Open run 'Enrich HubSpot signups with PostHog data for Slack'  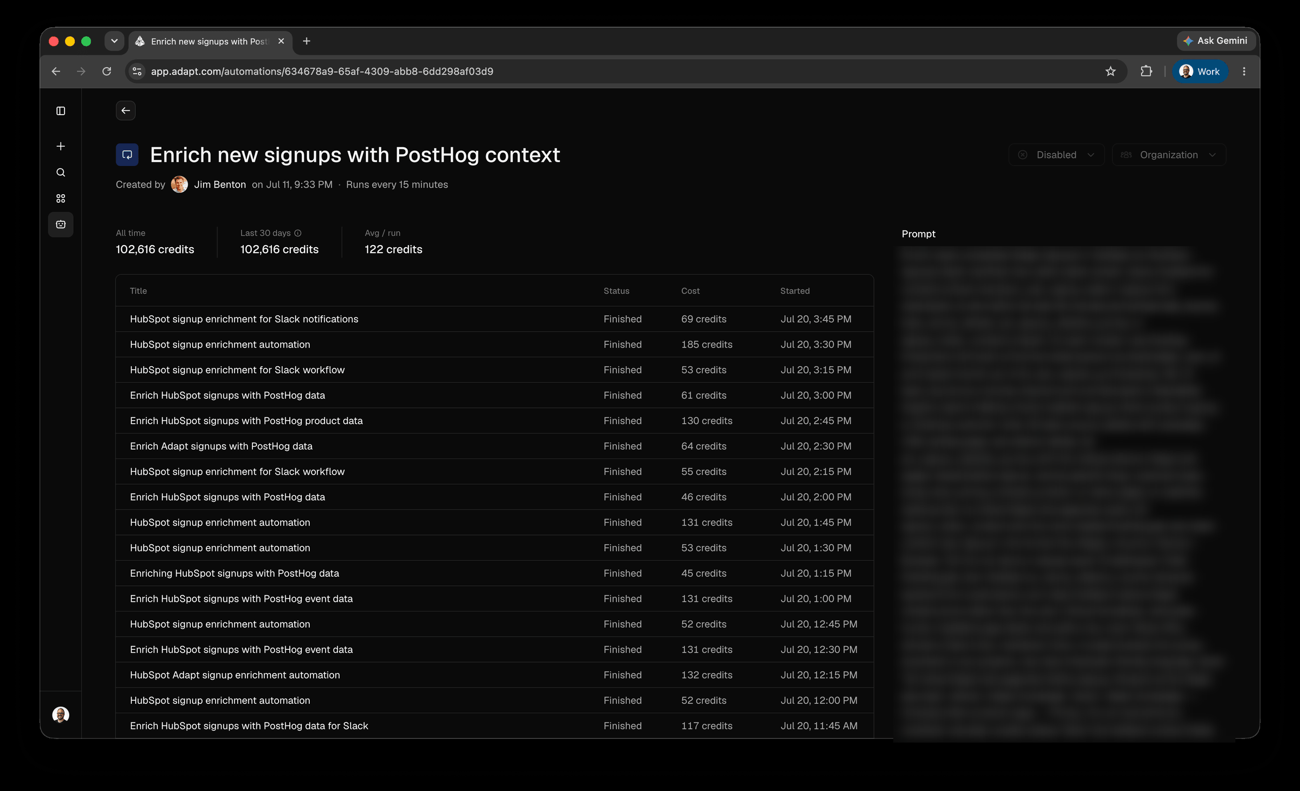[x=495, y=725]
